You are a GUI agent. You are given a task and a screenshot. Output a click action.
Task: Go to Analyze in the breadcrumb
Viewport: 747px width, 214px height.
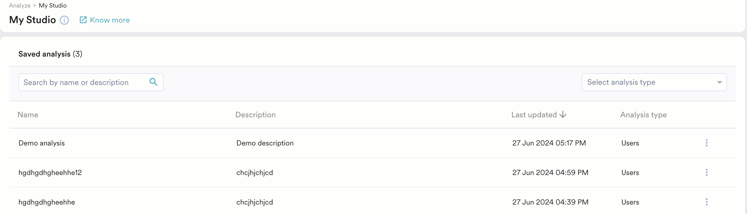coord(20,6)
